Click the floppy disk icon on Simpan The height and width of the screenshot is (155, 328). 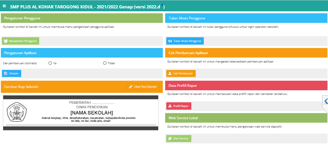click(x=5, y=74)
